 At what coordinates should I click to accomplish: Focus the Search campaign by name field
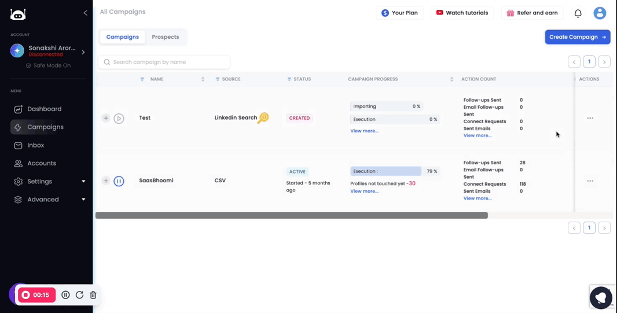164,62
